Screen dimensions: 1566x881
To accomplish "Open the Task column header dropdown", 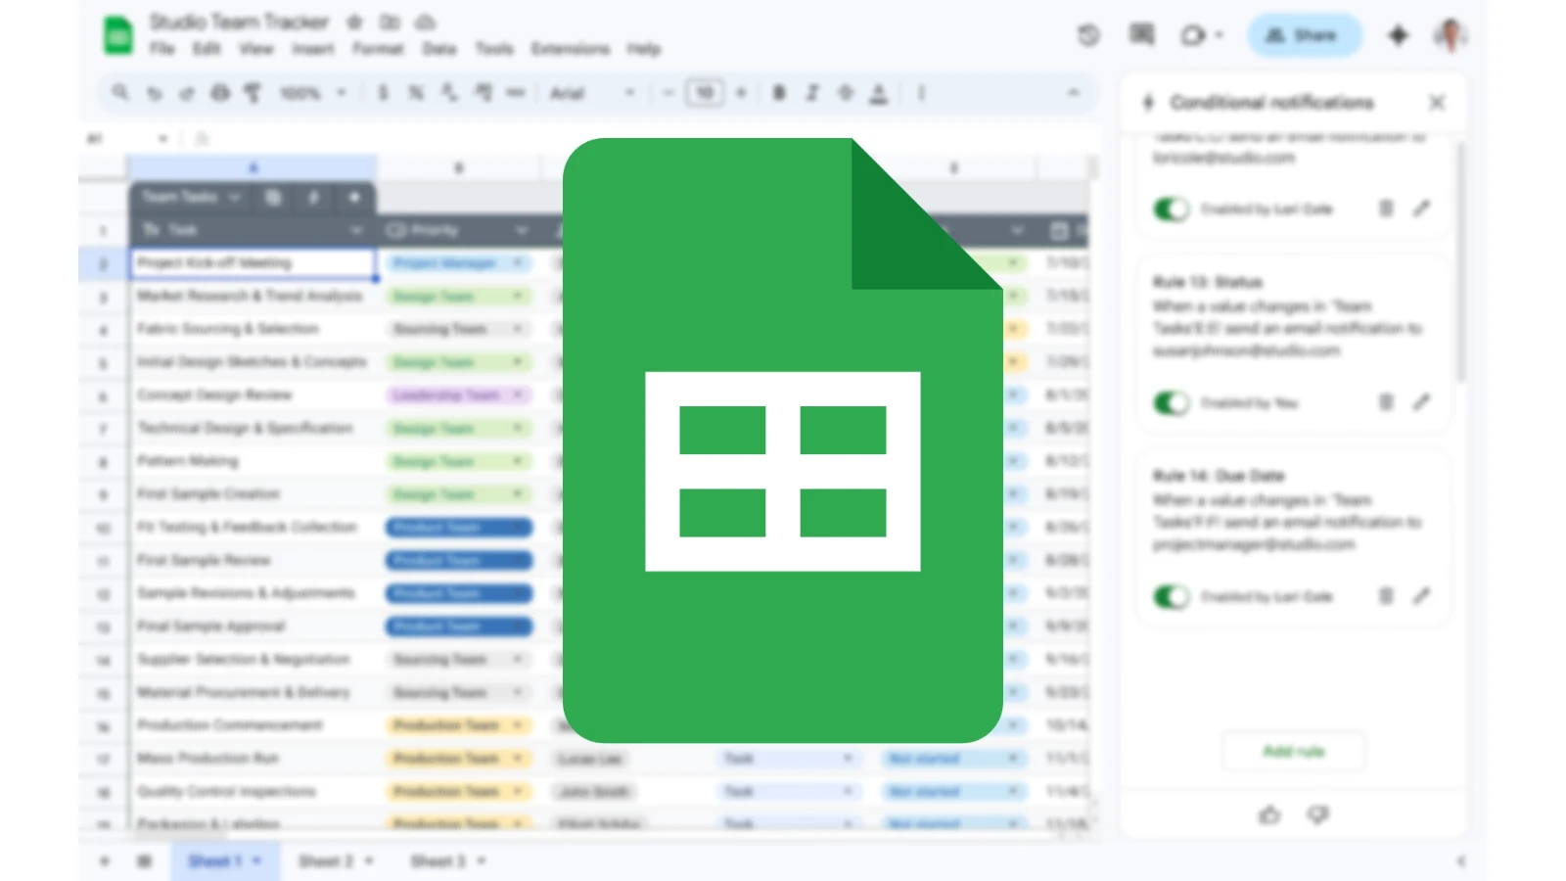I will pyautogui.click(x=356, y=230).
